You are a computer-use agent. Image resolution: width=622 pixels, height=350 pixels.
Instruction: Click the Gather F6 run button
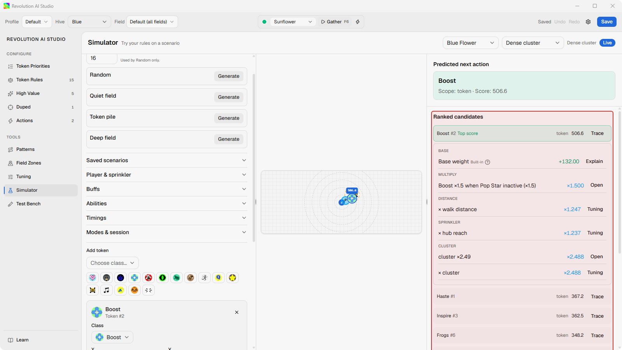point(335,22)
